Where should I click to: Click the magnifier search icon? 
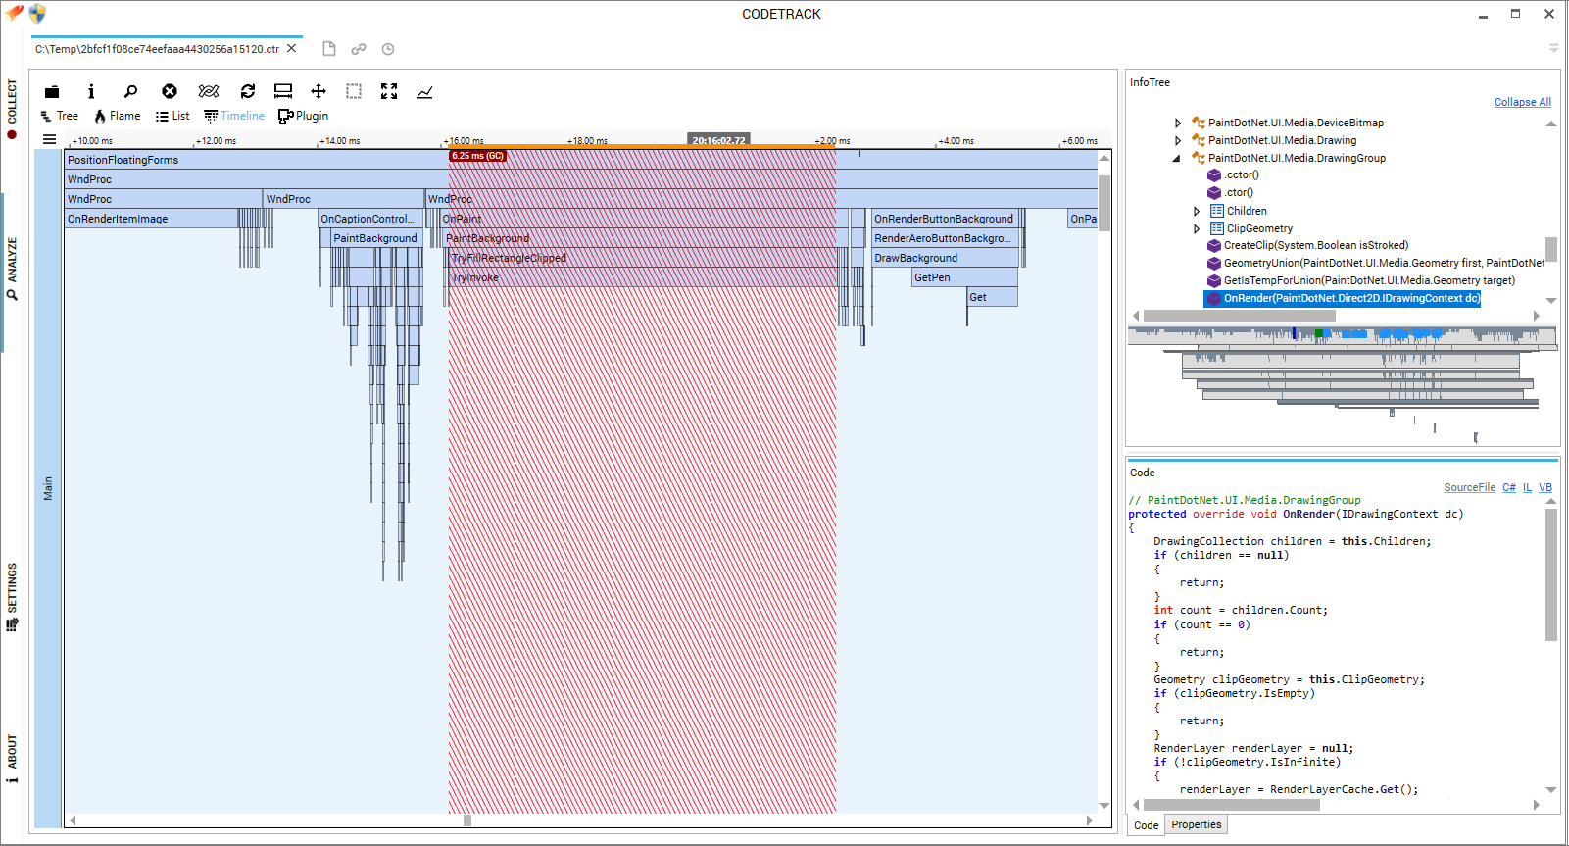coord(130,91)
